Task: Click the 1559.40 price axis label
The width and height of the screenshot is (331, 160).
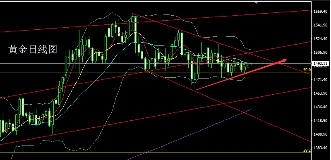Action: coord(320,12)
